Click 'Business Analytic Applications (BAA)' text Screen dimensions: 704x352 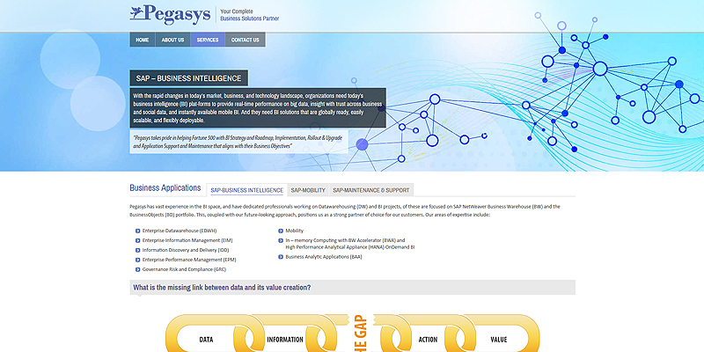pos(324,257)
